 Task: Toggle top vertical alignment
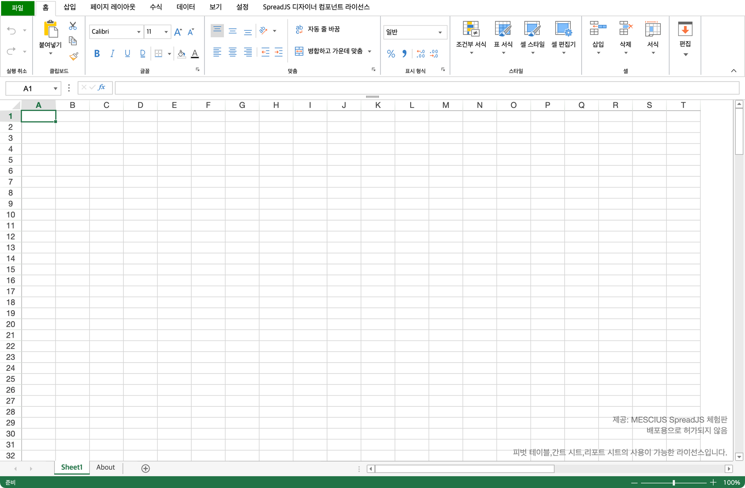(217, 31)
